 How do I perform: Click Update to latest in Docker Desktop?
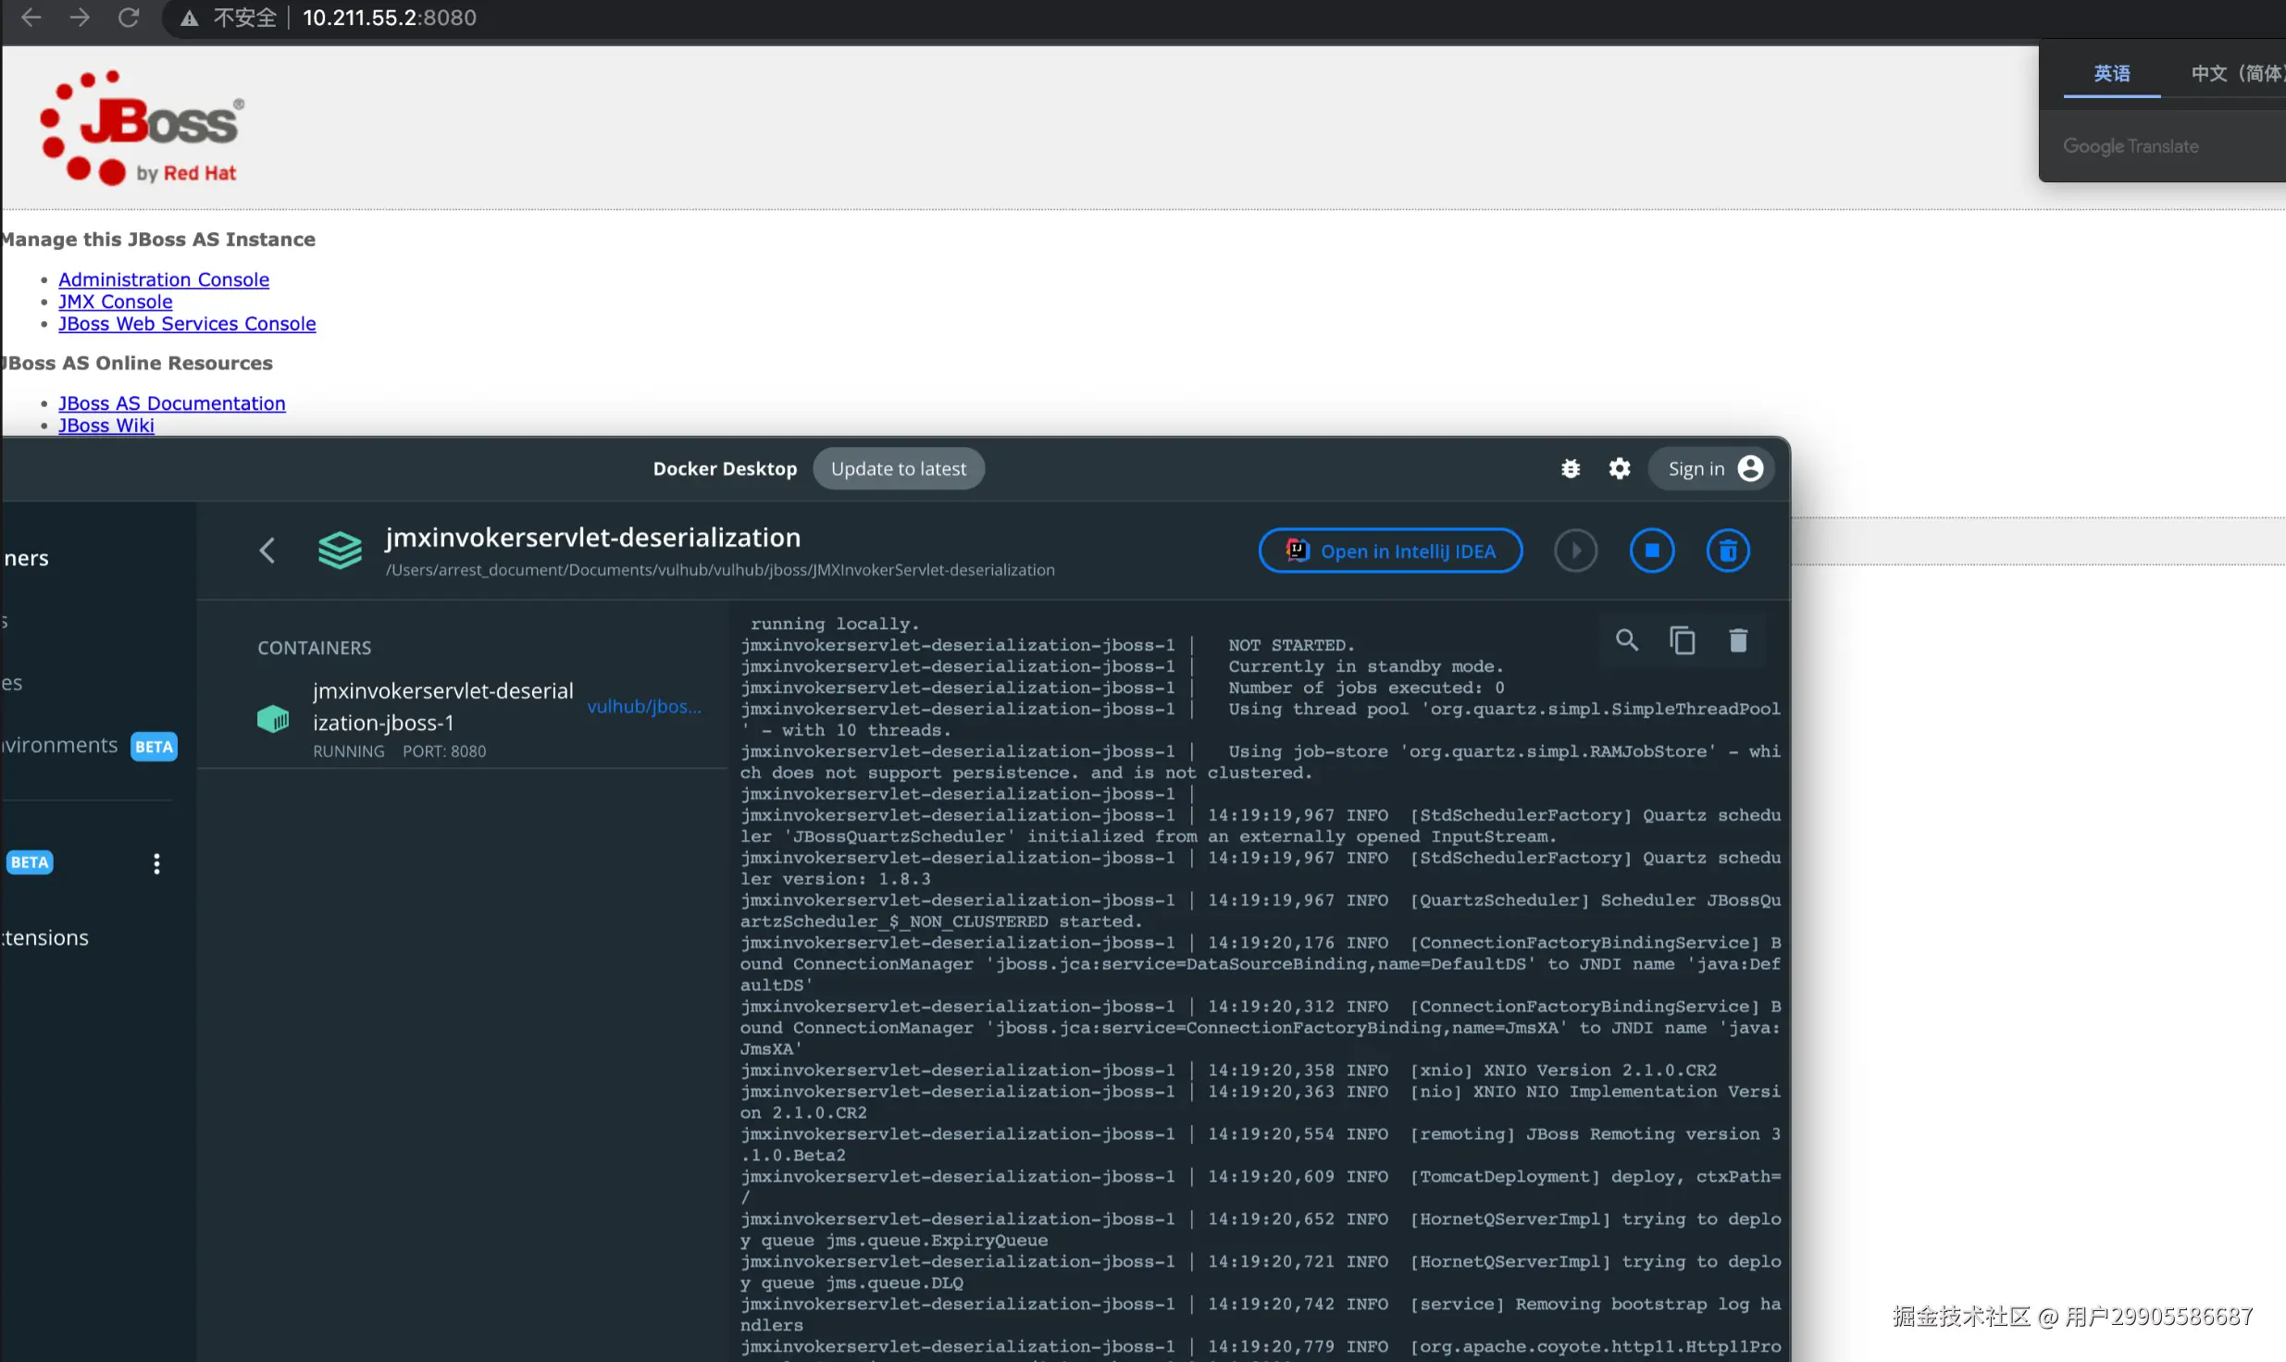[x=898, y=468]
